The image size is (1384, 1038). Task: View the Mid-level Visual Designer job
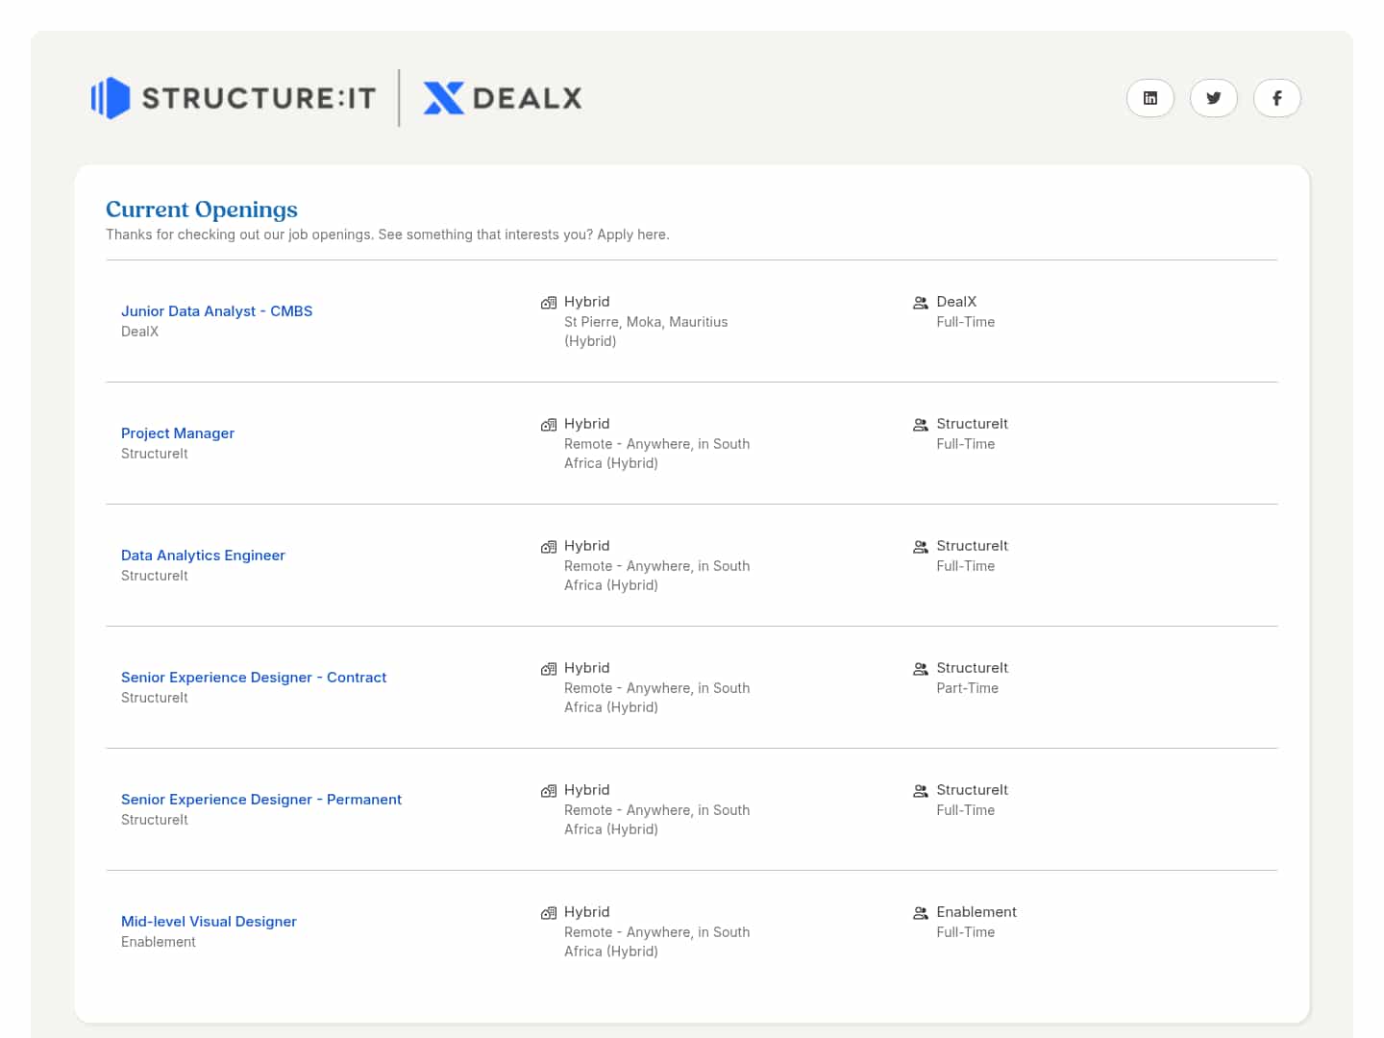(209, 922)
